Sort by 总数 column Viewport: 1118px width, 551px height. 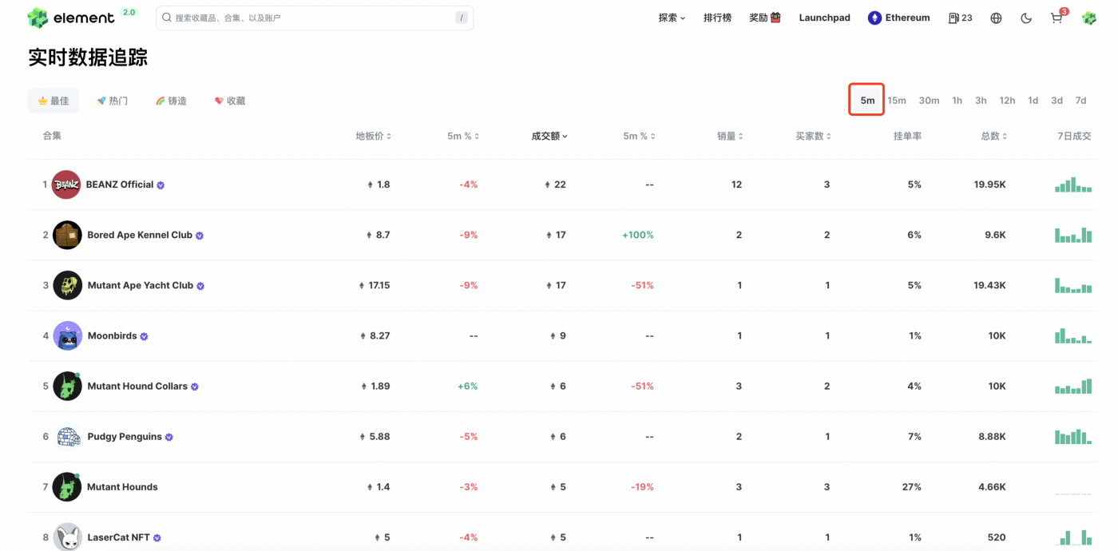[993, 137]
